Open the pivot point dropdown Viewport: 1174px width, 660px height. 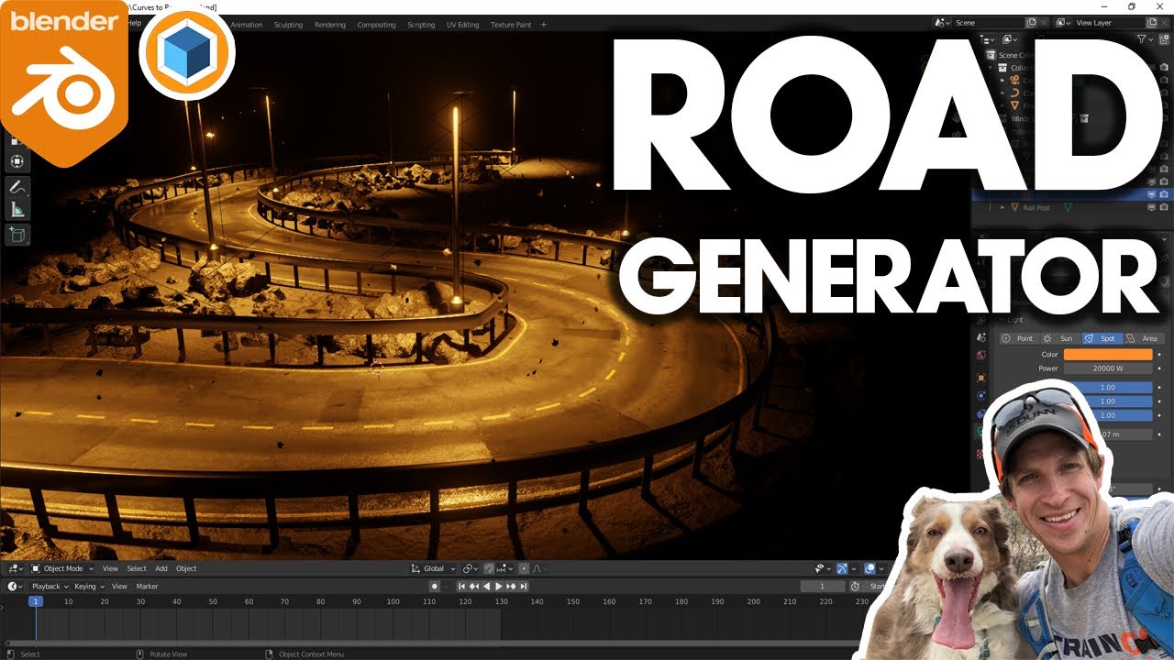471,568
